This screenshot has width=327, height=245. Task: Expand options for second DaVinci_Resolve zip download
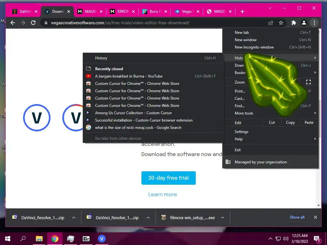(x=148, y=218)
